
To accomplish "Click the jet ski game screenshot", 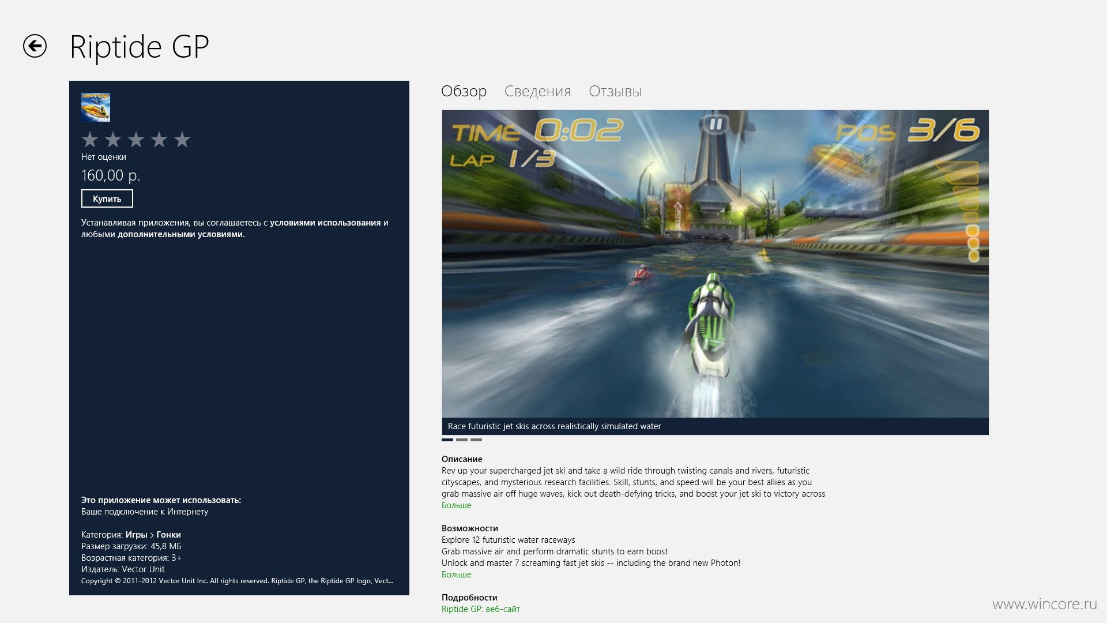I will (x=715, y=264).
